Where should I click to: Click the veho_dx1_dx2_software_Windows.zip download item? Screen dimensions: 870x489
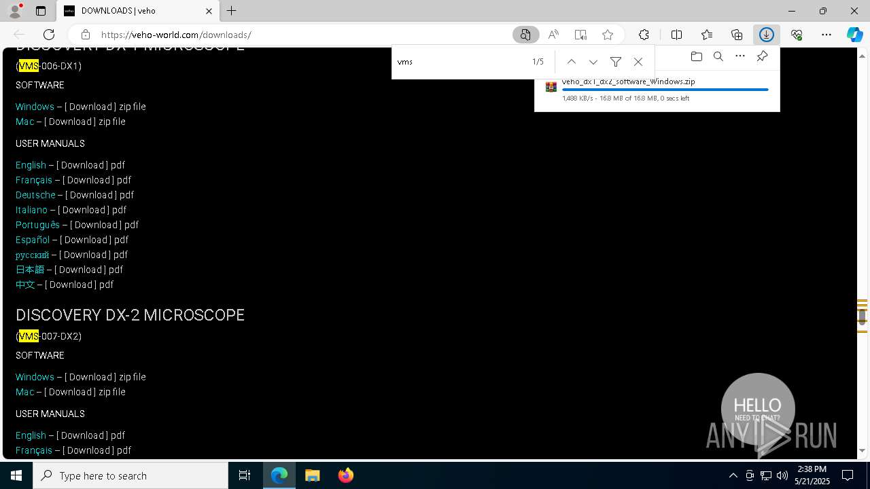click(657, 90)
